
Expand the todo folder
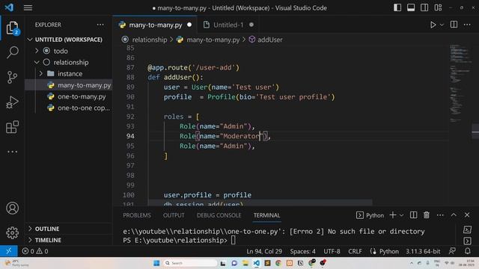pyautogui.click(x=37, y=51)
